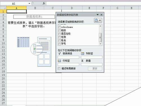
Task: Click the 报表筛选 funnel icon
Action: coord(59,53)
